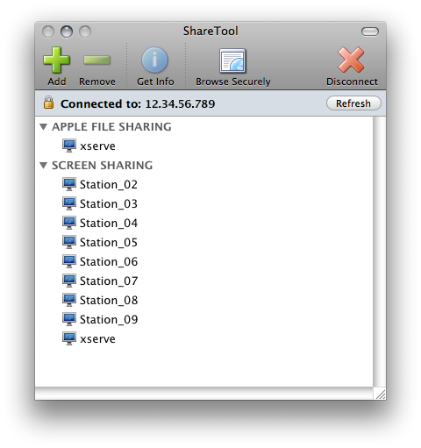The height and width of the screenshot is (448, 421).
Task: Minimize the ShareTool window
Action: pyautogui.click(x=67, y=32)
